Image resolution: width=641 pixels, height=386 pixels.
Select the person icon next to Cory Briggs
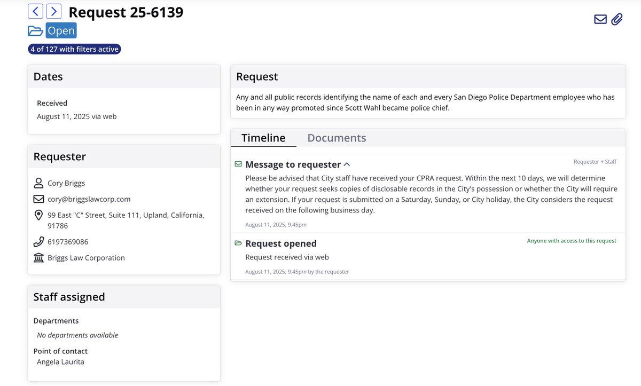point(38,183)
